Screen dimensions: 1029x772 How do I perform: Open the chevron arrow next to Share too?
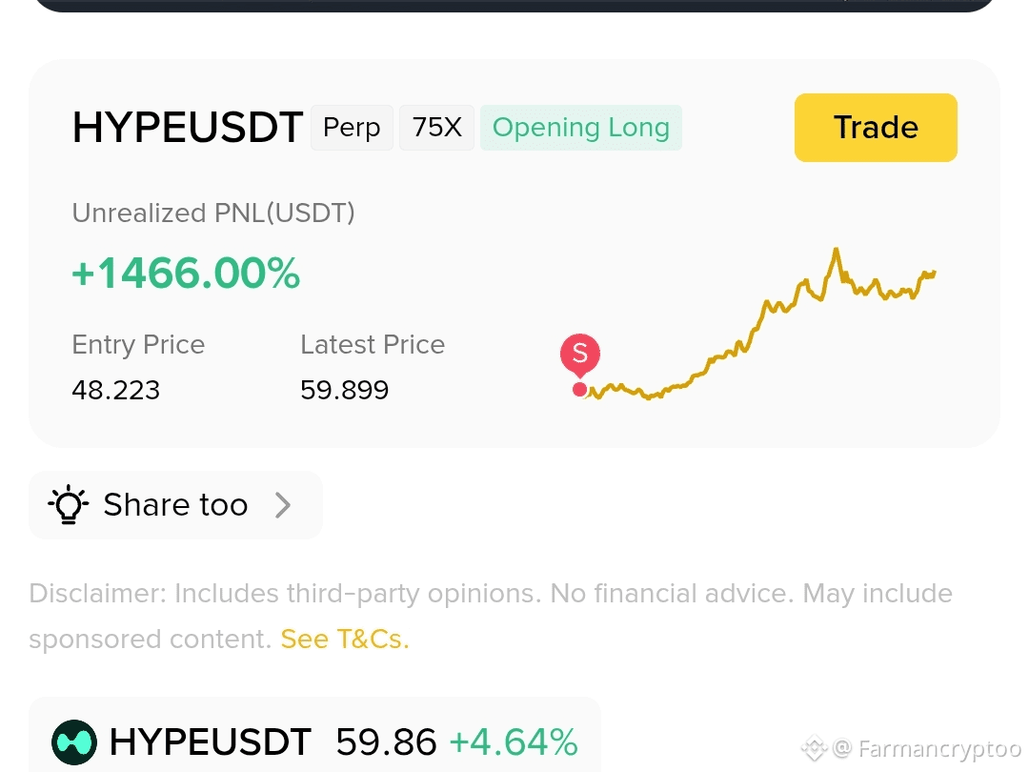pos(283,505)
